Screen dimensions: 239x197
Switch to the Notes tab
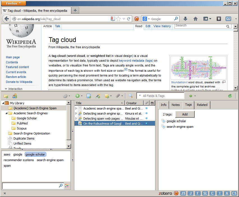176,105
